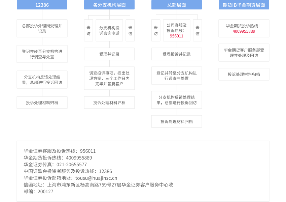Screen dimensions: 286x202
Task: Select 来访 box under 各分支机构层面
Action: click(x=88, y=30)
